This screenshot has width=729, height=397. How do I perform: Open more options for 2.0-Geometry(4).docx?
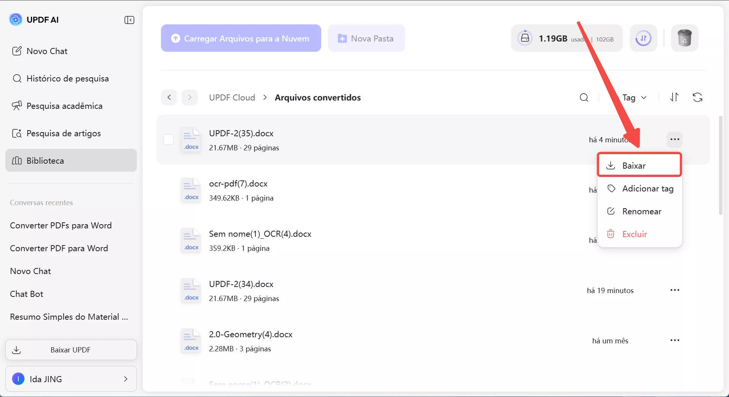tap(675, 340)
